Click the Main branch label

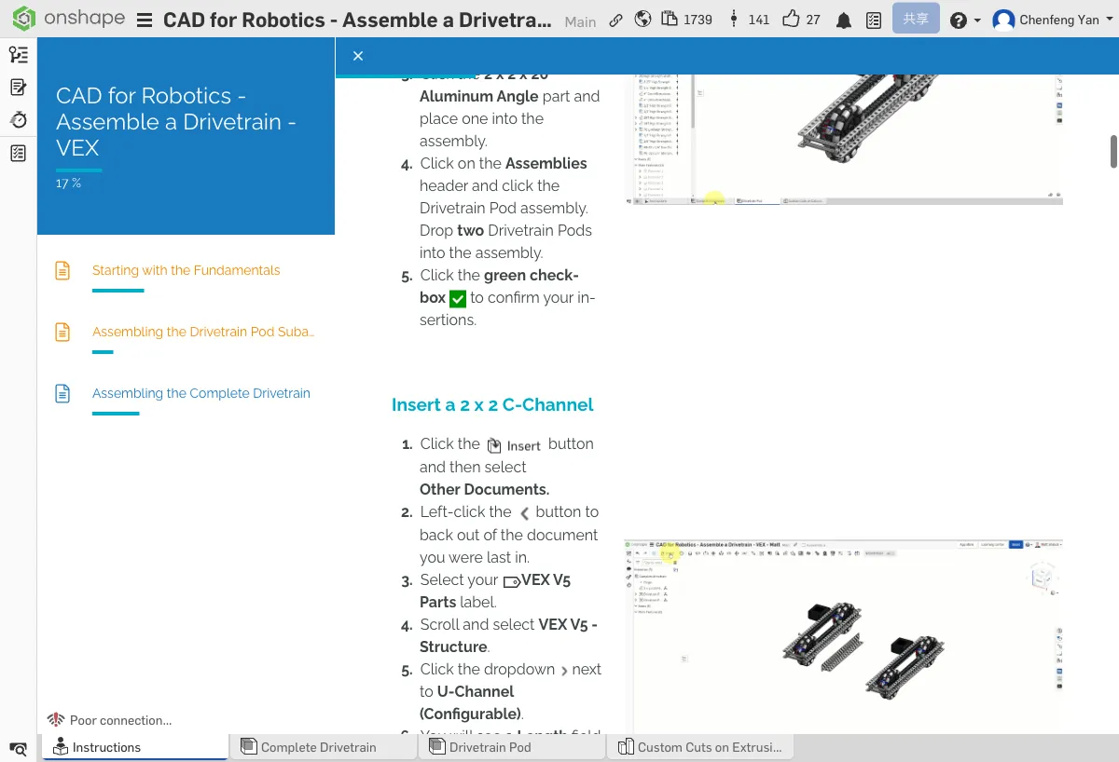coord(580,21)
